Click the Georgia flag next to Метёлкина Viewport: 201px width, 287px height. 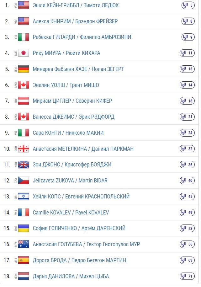point(24,149)
